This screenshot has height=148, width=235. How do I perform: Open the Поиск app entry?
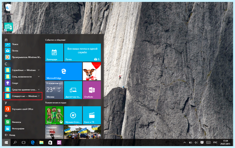pos(22,44)
